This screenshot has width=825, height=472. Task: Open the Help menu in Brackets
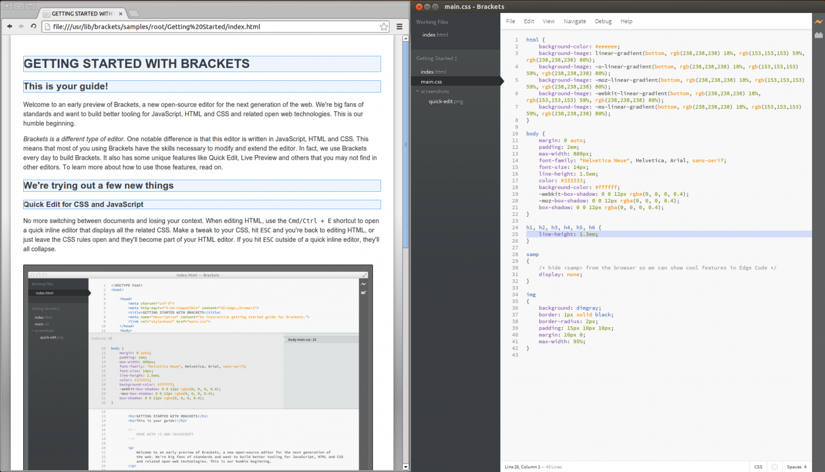coord(626,21)
